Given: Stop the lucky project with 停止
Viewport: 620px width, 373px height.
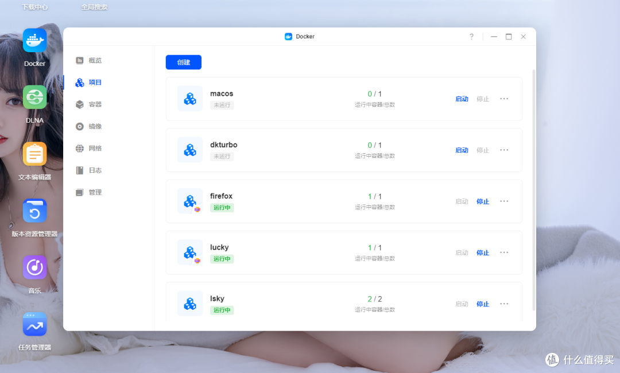Looking at the screenshot, I should tap(483, 252).
